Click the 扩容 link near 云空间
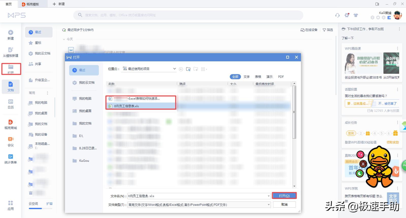This screenshot has height=218, width=406. pyautogui.click(x=49, y=204)
